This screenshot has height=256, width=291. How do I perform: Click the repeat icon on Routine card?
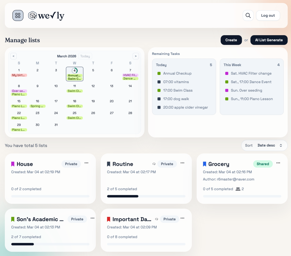point(154,164)
